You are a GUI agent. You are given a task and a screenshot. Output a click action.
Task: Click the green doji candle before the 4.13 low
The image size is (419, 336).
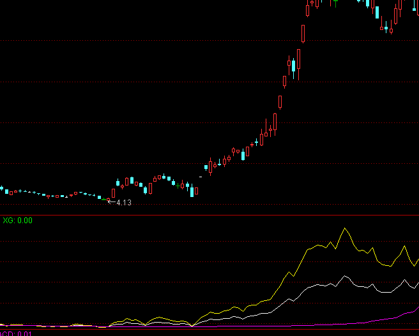coord(103,199)
